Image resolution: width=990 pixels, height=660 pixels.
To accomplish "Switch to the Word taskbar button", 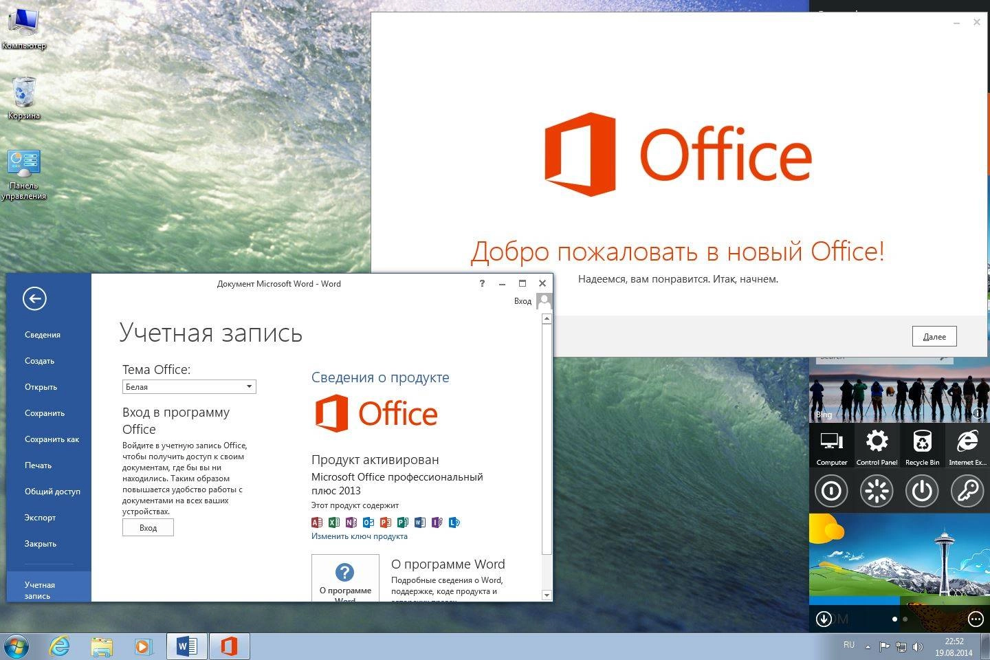I will (x=187, y=647).
